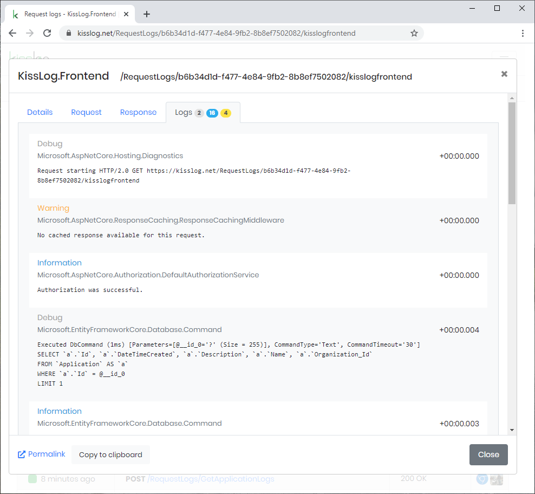Viewport: 535px width, 494px height.
Task: Click the Close button
Action: coord(488,454)
